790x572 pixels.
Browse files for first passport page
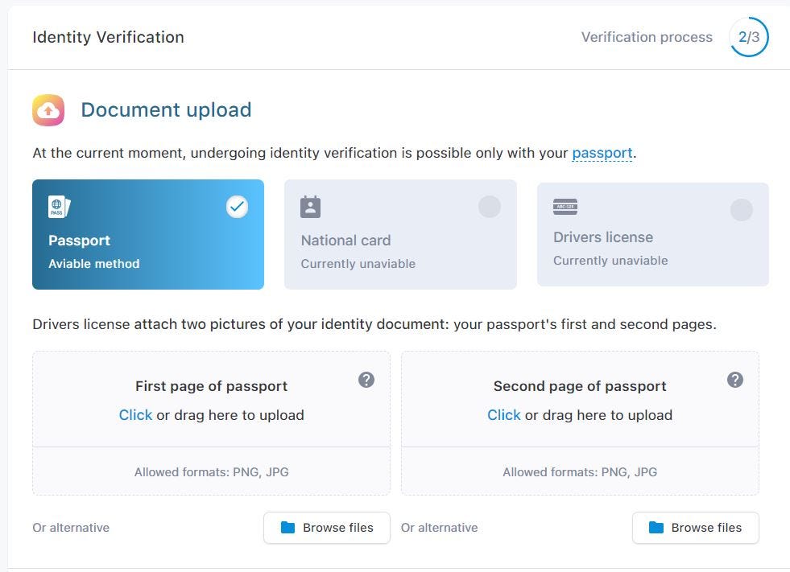(x=327, y=528)
